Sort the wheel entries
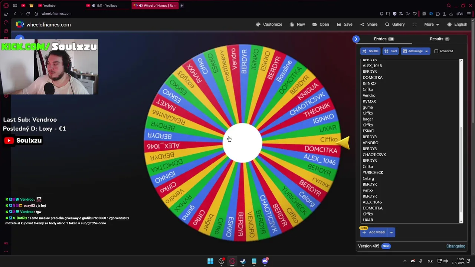Viewport: 475px width, 267px height. [390, 51]
